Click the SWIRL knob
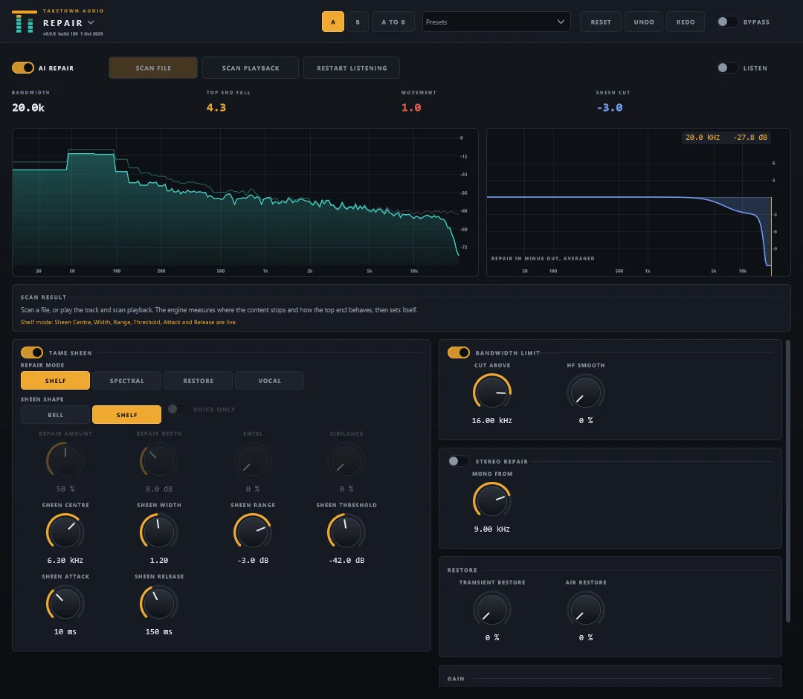 [x=253, y=460]
